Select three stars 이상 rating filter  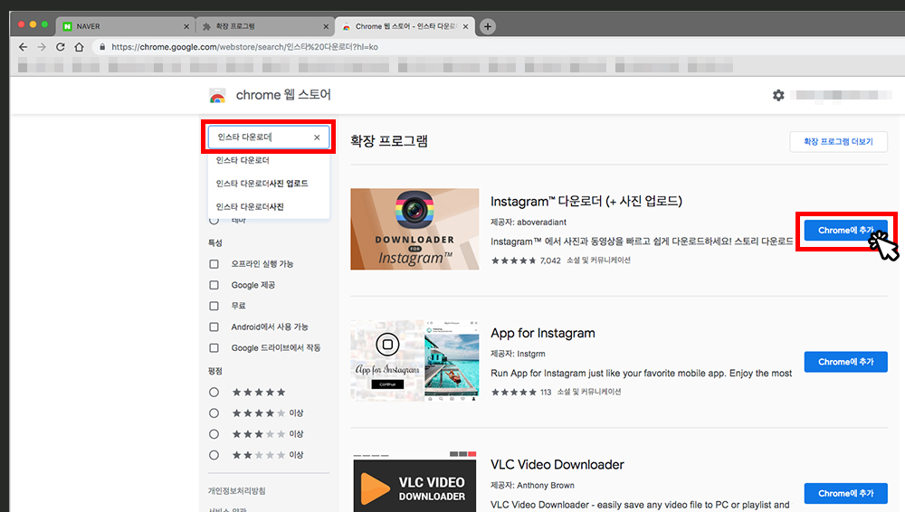214,434
